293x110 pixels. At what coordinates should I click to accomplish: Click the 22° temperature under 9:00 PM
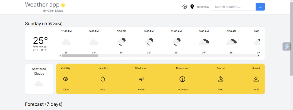[x=149, y=52]
